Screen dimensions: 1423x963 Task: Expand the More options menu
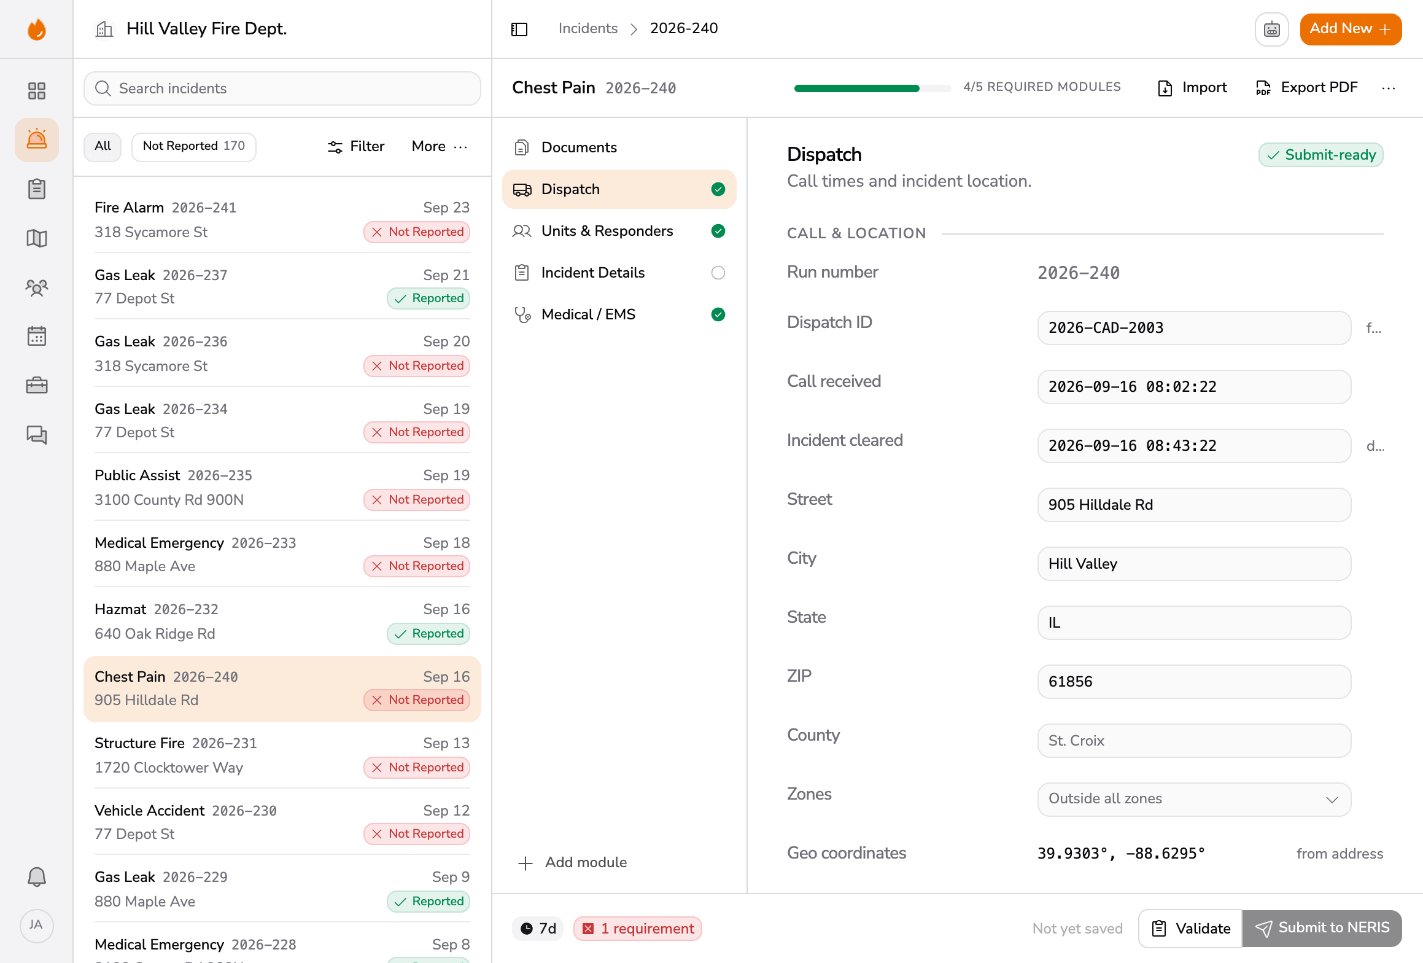tap(440, 147)
